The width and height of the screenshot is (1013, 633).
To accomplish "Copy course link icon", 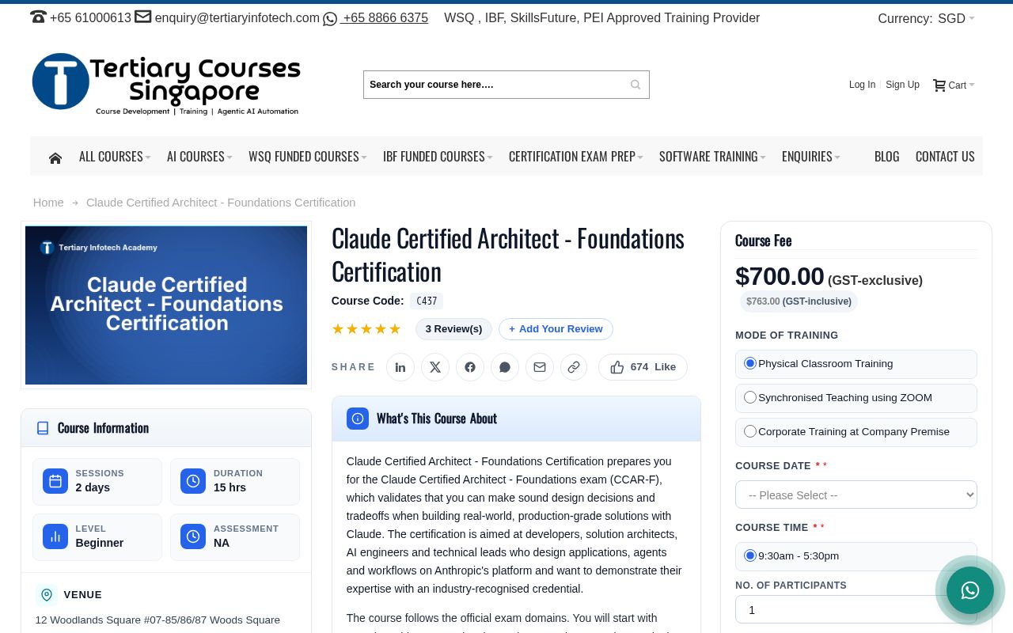I will pyautogui.click(x=574, y=367).
